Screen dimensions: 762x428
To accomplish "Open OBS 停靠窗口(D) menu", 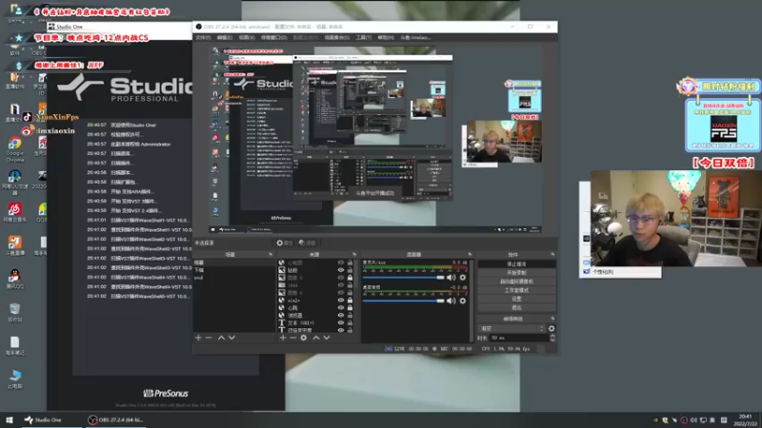I will (273, 37).
